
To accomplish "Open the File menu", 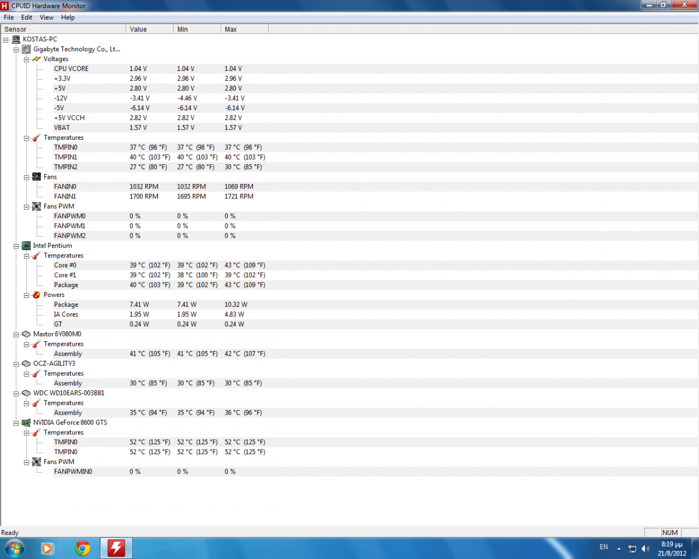I will (9, 17).
